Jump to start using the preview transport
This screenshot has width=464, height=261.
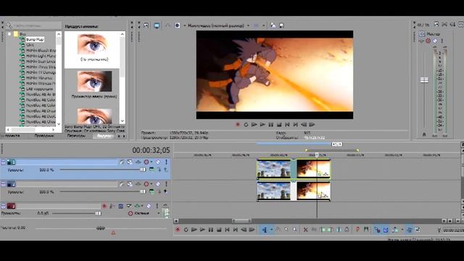tap(287, 125)
